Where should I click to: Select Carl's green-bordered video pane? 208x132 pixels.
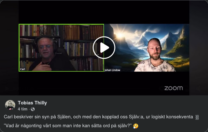(x=61, y=48)
